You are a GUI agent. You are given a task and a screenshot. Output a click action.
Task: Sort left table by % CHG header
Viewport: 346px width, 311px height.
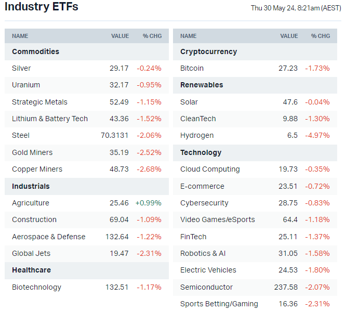tap(152, 36)
